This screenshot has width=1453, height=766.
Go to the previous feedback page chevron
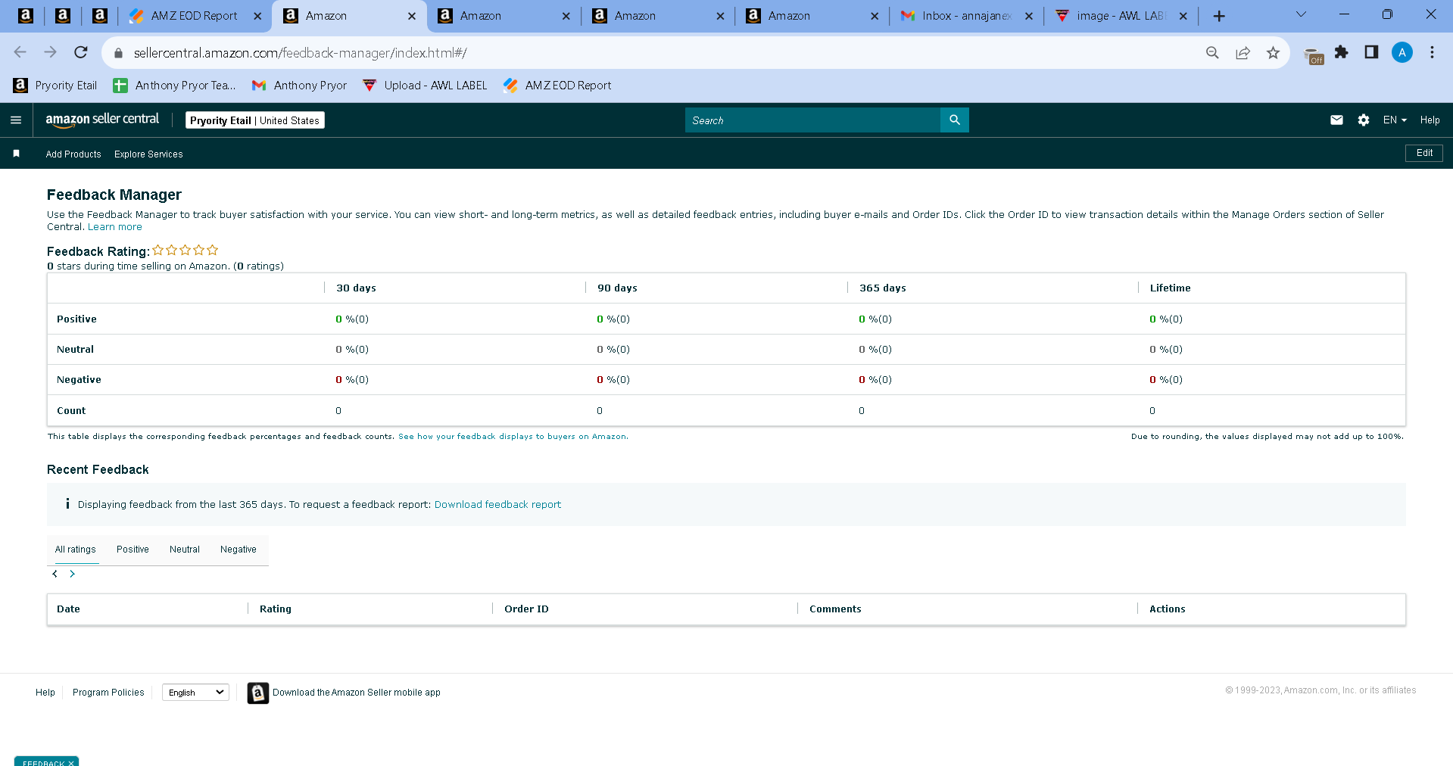pyautogui.click(x=55, y=574)
